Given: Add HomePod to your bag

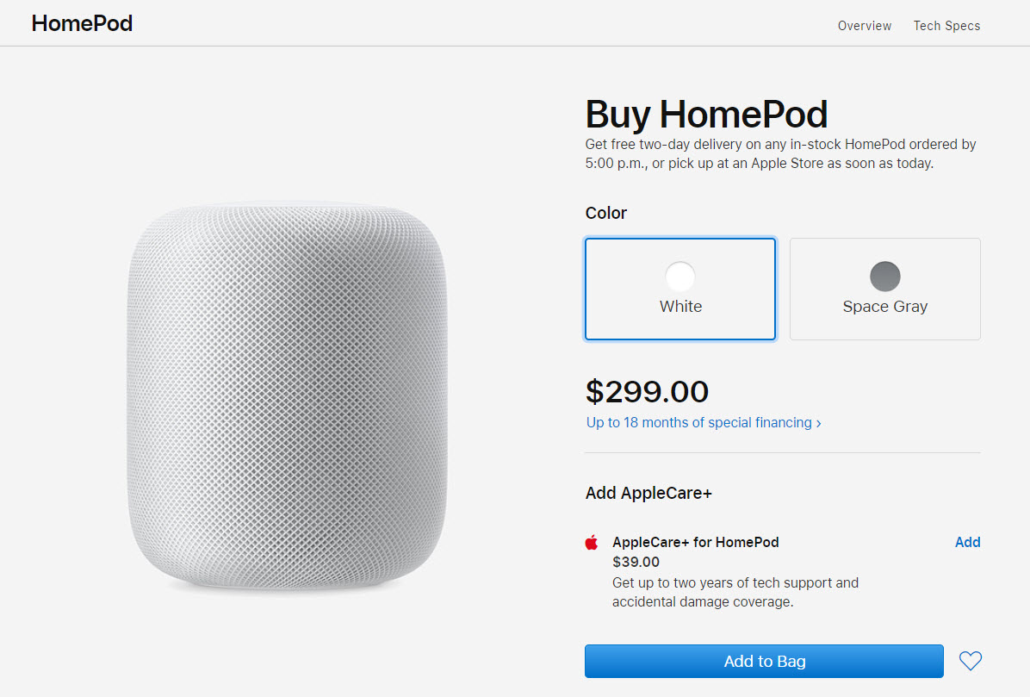Looking at the screenshot, I should click(764, 661).
